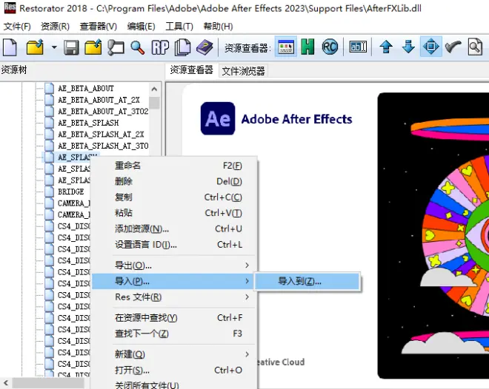The image size is (489, 389).
Task: Click the colorful splash artwork preview
Action: 433,236
